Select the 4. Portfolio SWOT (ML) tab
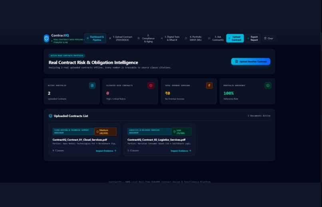Image resolution: width=322 pixels, height=207 pixels. tap(194, 38)
